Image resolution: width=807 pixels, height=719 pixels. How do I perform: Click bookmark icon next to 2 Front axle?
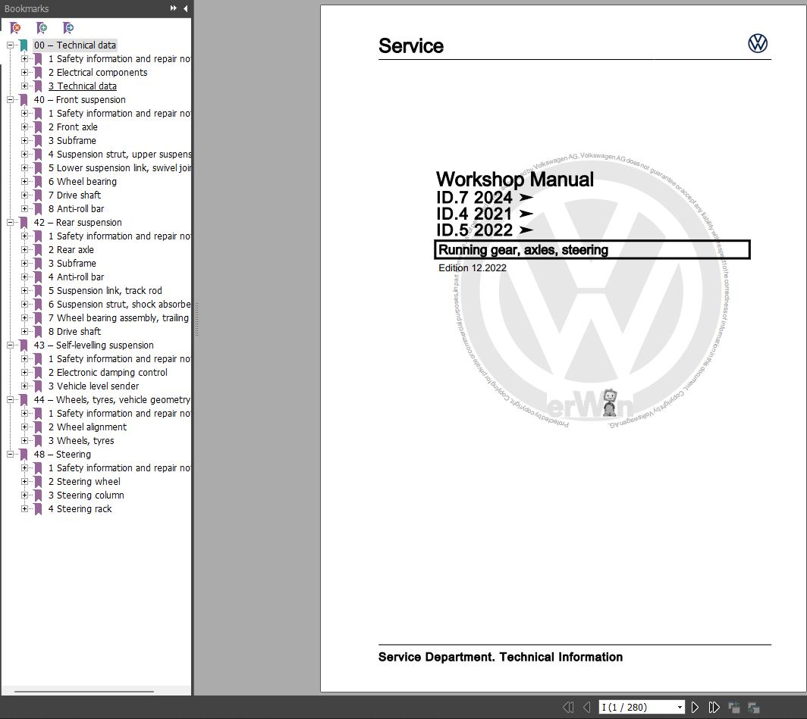click(38, 127)
